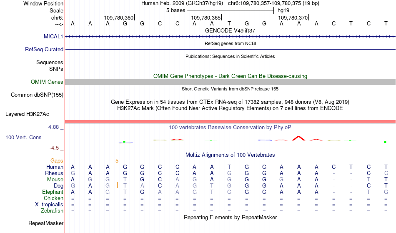The image size is (396, 233).
Task: Click the MICAL1 intron arrow line
Action: pyautogui.click(x=231, y=37)
